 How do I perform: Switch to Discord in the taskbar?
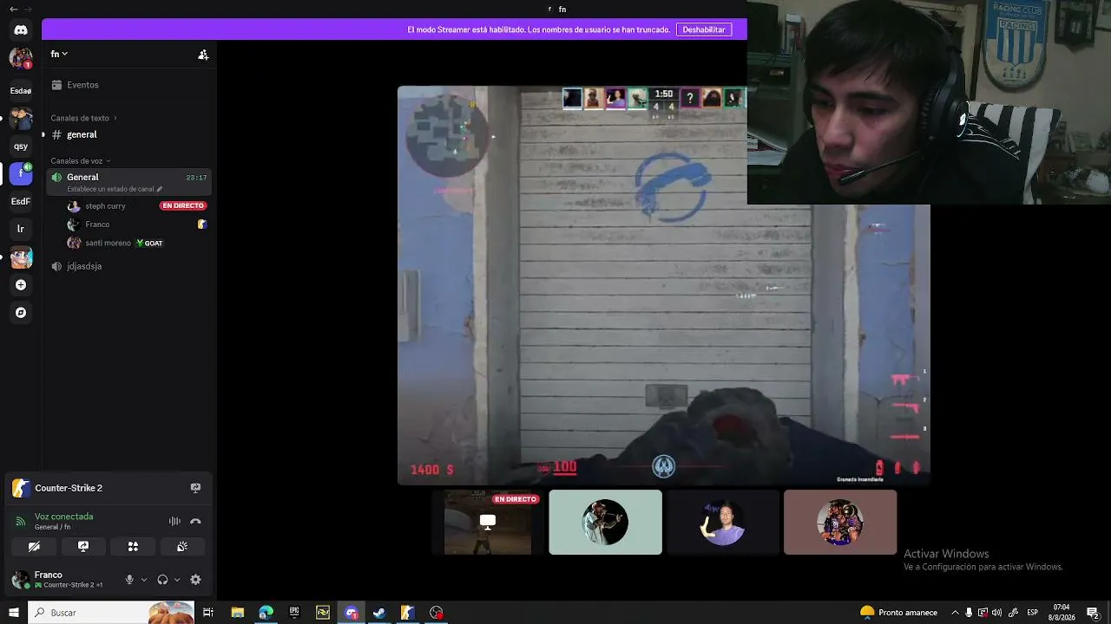(352, 613)
